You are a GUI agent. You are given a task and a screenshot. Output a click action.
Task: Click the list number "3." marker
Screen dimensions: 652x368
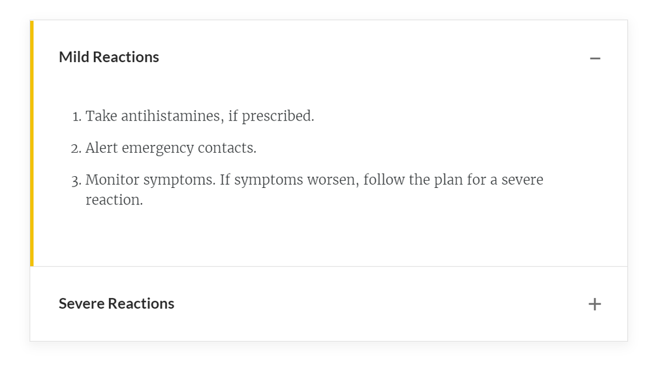tap(76, 181)
